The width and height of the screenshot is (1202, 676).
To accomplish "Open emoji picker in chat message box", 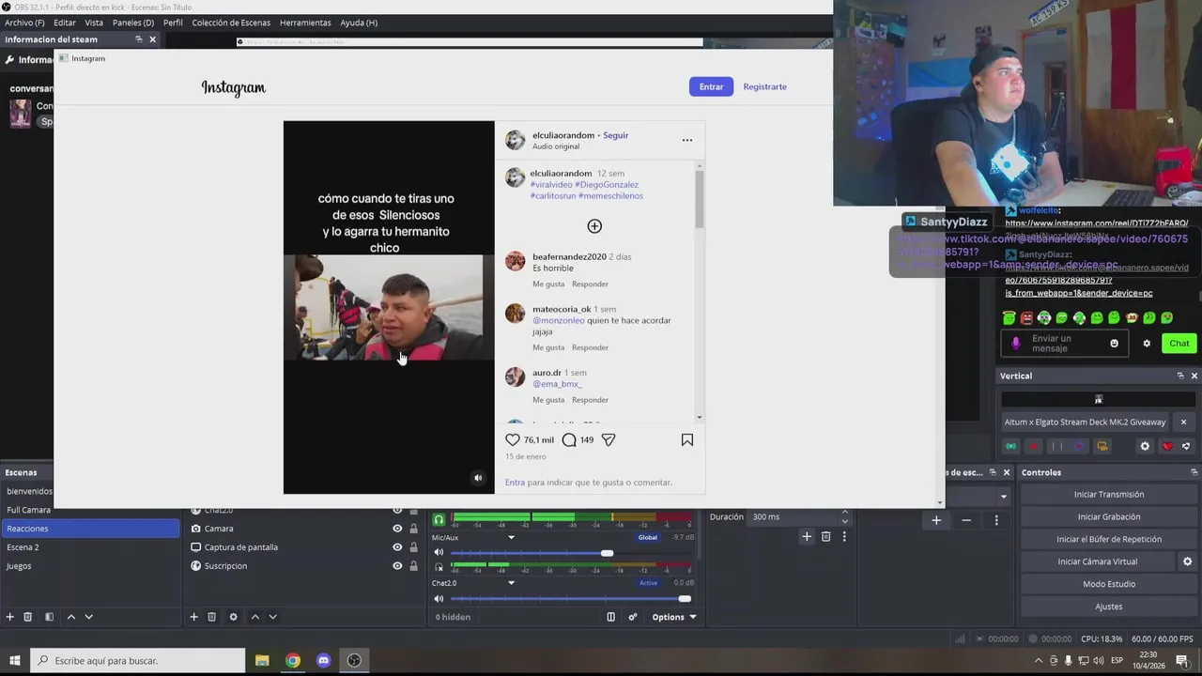I will (x=1115, y=344).
